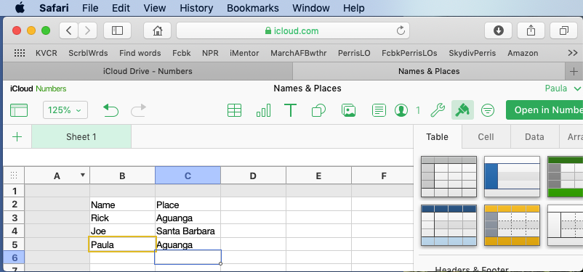Toggle the Safari sidebar

tap(117, 30)
